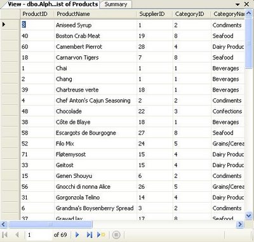254x242 pixels.
Task: Add a new record via navigation bar
Action: point(101,234)
